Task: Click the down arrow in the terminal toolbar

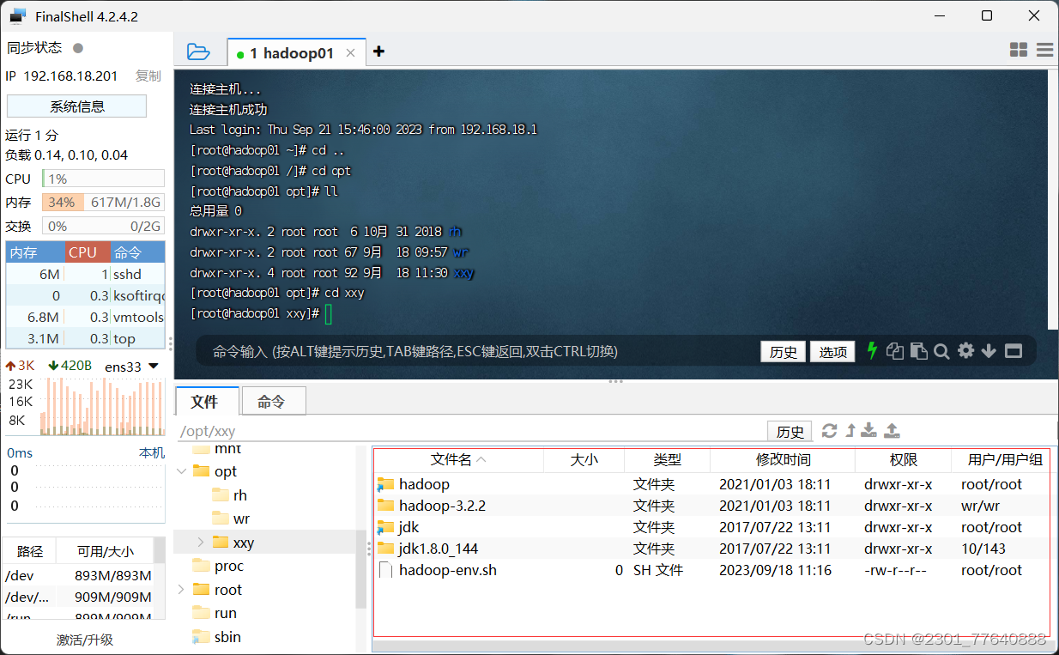Action: tap(989, 350)
